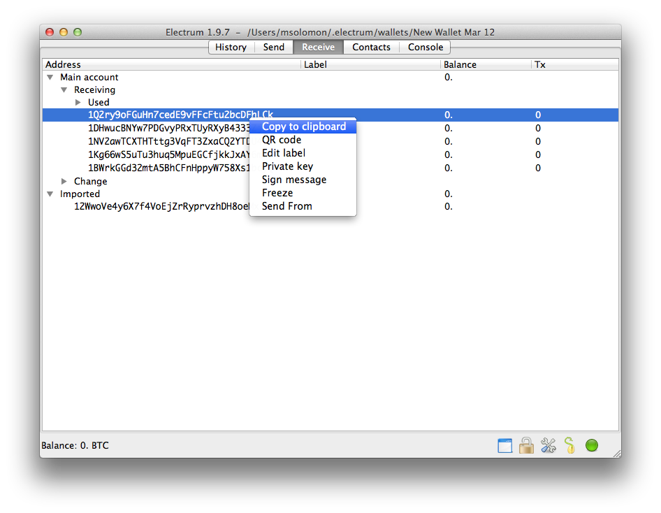Open the Console tab
Screen dimensions: 661x513
click(426, 48)
